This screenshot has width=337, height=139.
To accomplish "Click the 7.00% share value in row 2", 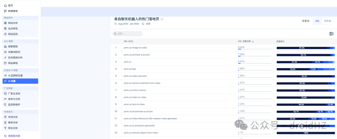I will [x=241, y=54].
